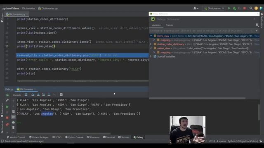Click Show Execution Point lines icon
The image size is (264, 148).
(x=26, y=95)
